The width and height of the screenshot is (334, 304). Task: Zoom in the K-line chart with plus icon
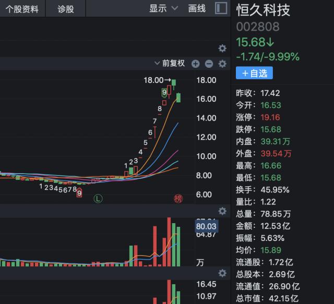[x=196, y=64]
